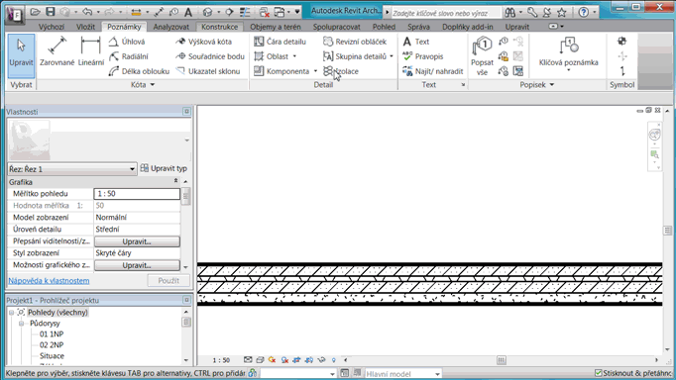
Task: Switch to the Analyzovat ribbon tab
Action: (171, 27)
